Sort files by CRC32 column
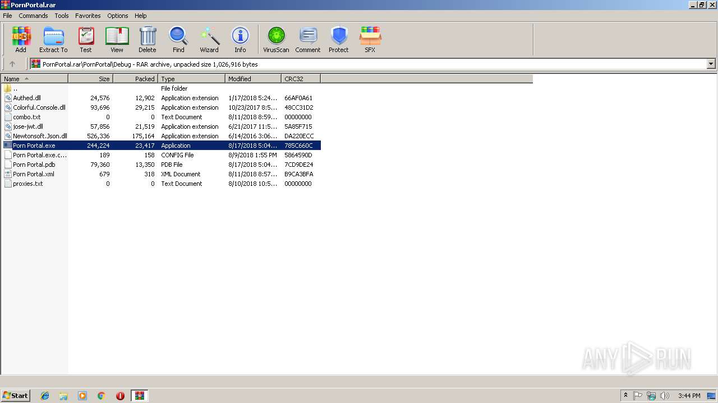This screenshot has width=718, height=403. (301, 79)
